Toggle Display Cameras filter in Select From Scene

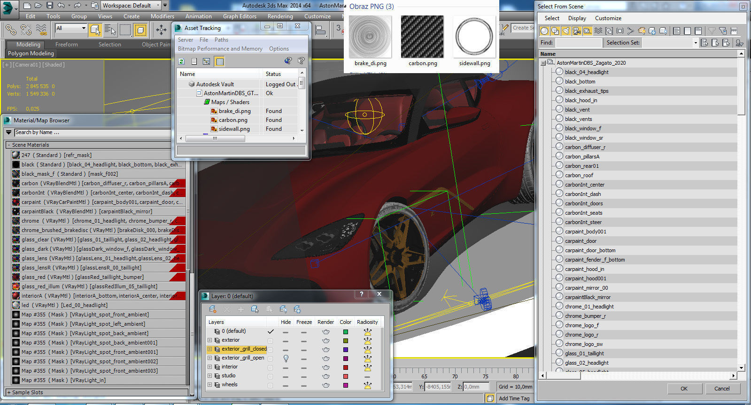pyautogui.click(x=577, y=31)
